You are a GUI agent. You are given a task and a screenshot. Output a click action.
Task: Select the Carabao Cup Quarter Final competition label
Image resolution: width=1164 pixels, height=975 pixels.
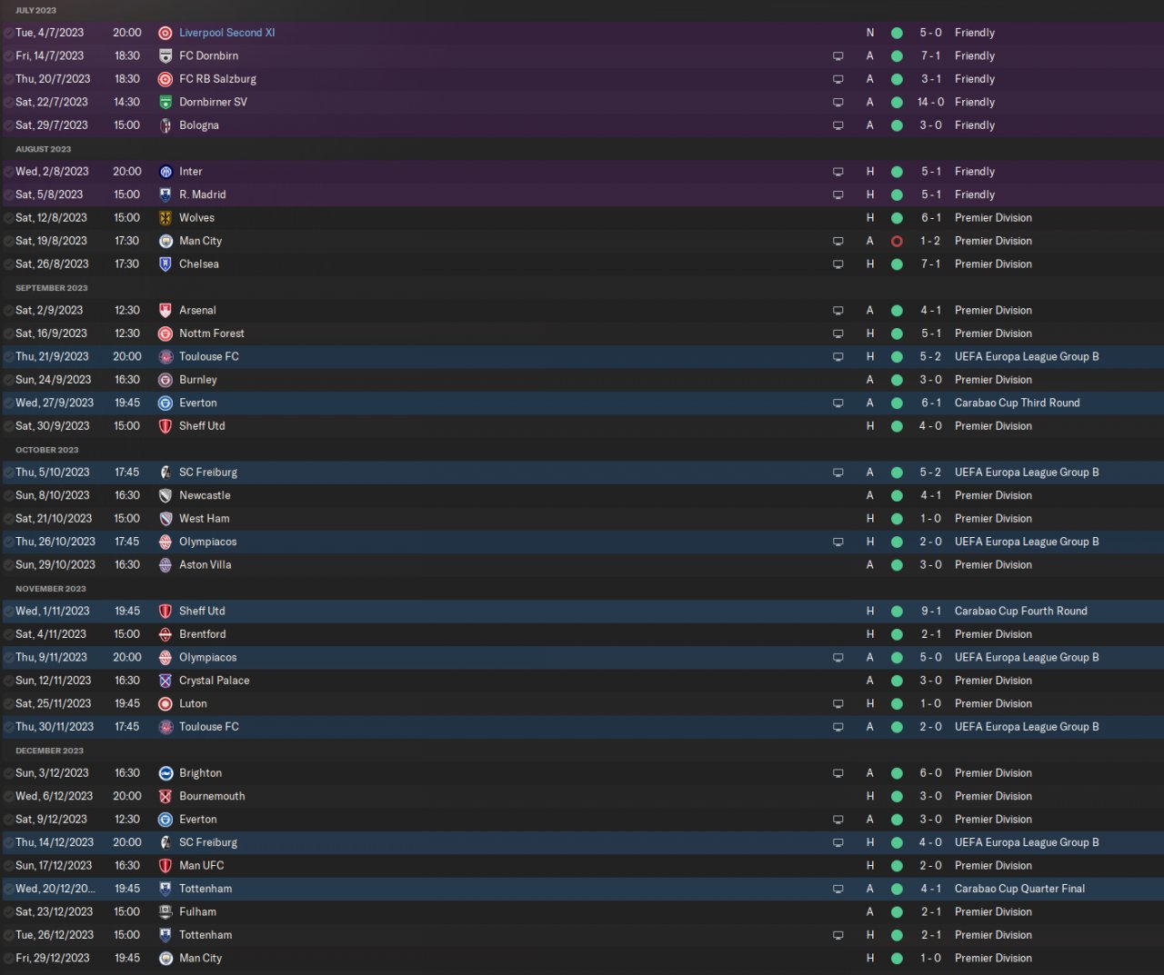[1019, 890]
